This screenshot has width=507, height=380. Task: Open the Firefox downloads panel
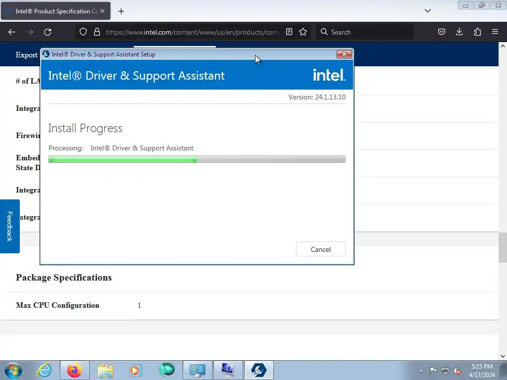coord(459,32)
